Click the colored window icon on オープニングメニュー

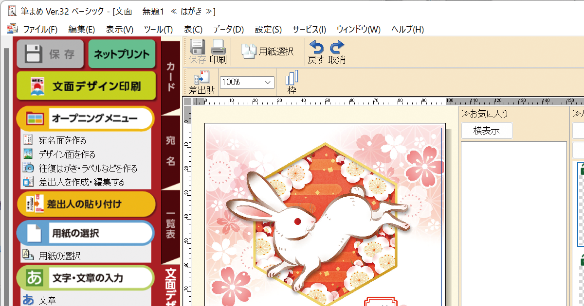point(35,119)
